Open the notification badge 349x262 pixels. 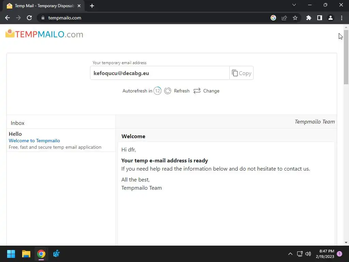click(x=339, y=254)
